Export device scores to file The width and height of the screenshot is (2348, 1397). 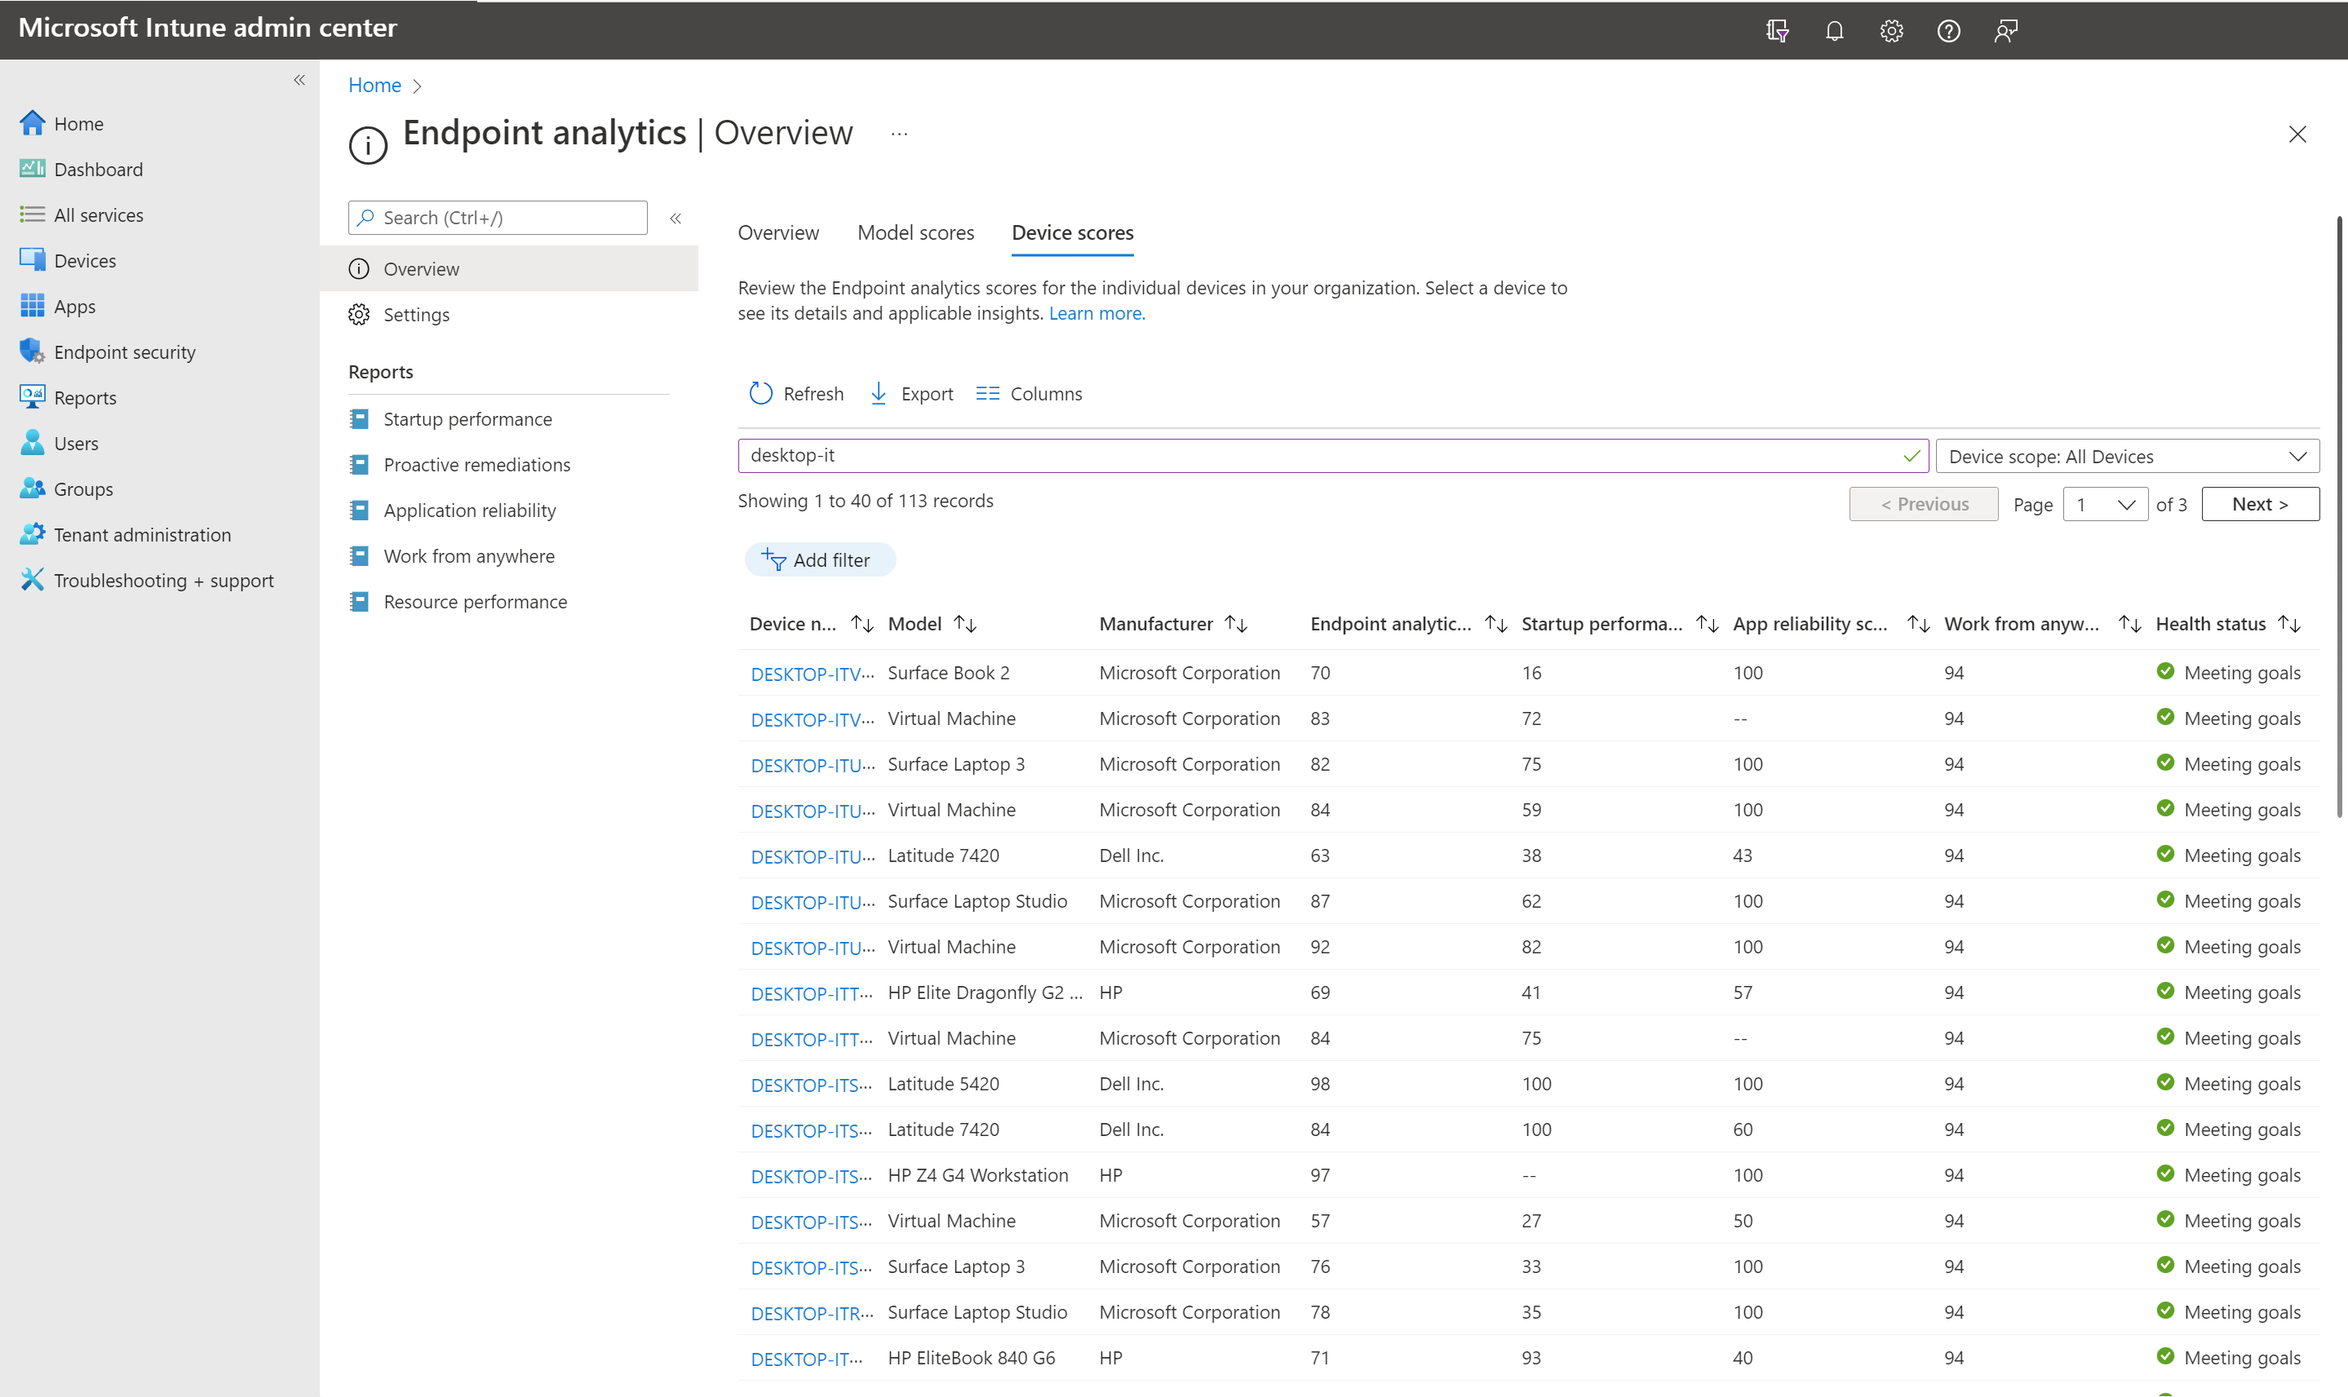(910, 394)
